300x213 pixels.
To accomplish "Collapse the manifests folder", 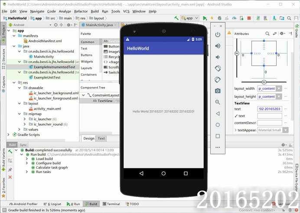I will 14,36.
